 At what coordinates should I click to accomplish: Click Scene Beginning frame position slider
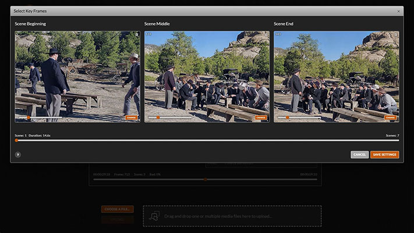pyautogui.click(x=40, y=118)
